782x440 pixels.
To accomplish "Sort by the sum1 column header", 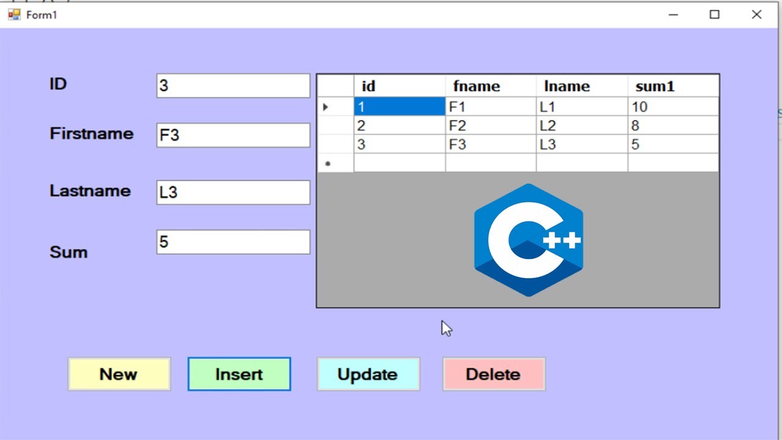I will [673, 86].
